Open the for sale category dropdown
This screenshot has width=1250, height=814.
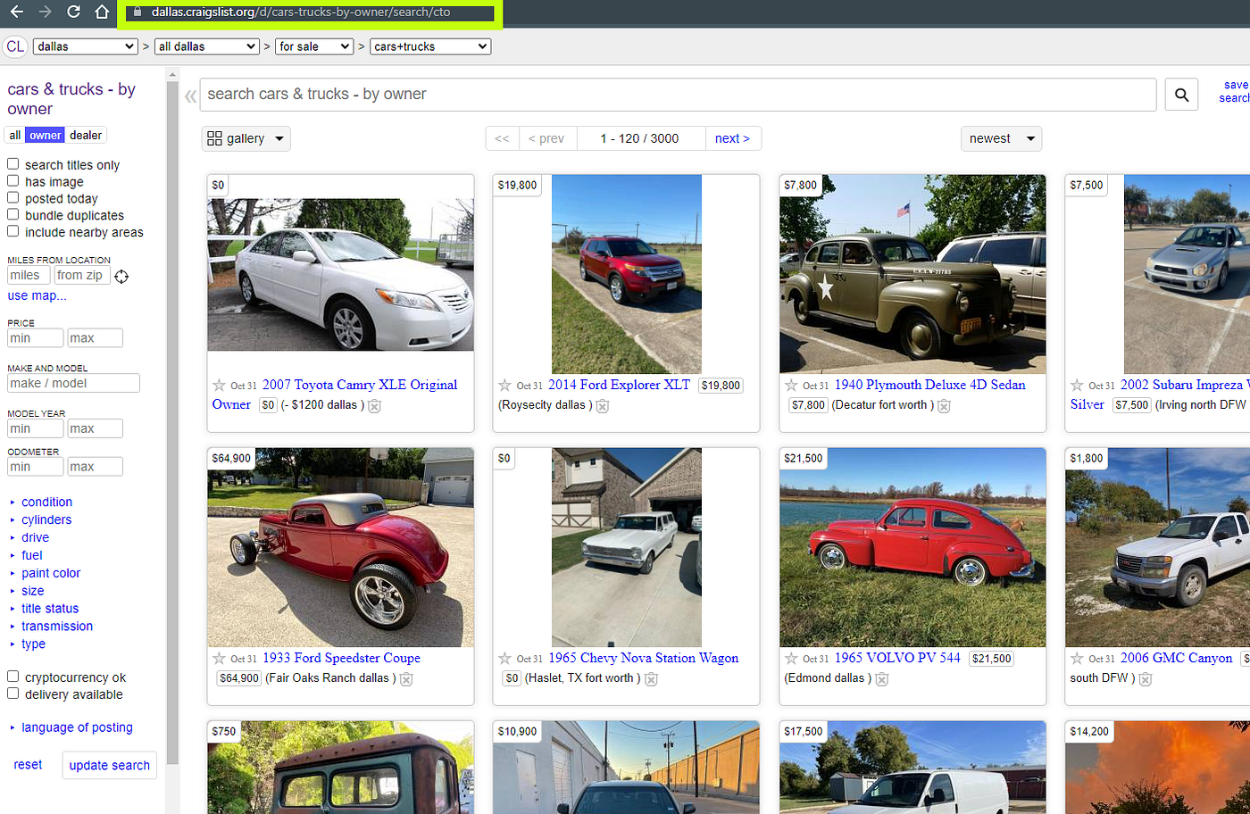pyautogui.click(x=314, y=46)
